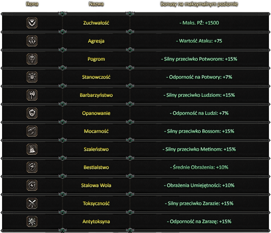Click the Bonusy na maksymalnym poziomie header

(199, 4)
